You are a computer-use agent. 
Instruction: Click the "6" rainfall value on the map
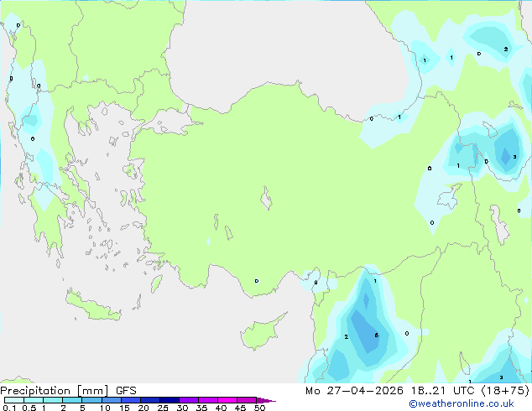(376, 335)
